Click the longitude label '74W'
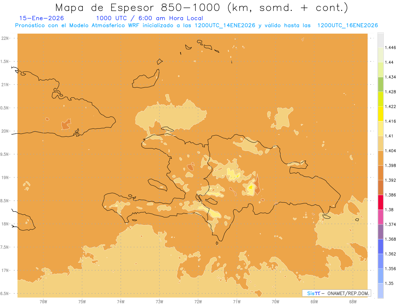The height and width of the screenshot is (306, 396). pos(121,302)
